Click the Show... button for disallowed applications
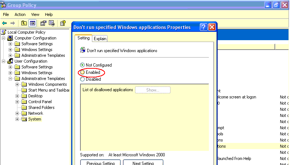290x165 pixels. coord(153,90)
